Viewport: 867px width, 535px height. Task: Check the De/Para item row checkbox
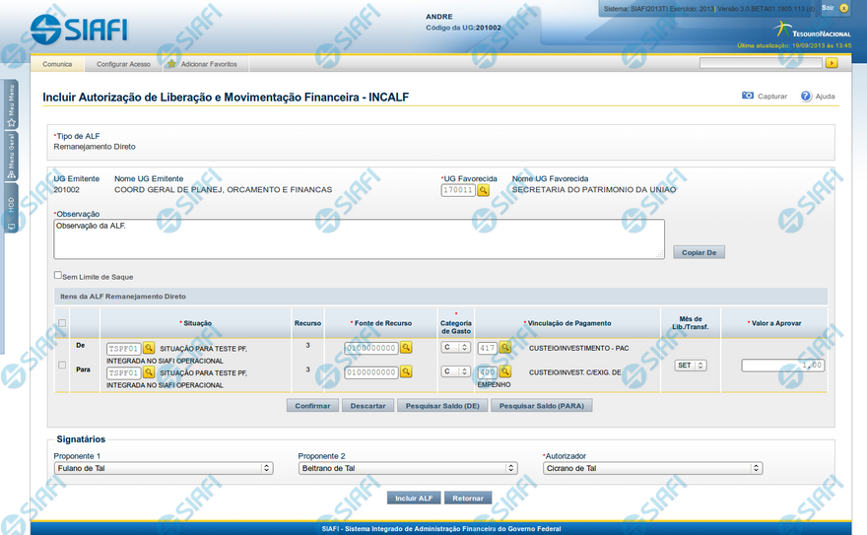coord(62,365)
